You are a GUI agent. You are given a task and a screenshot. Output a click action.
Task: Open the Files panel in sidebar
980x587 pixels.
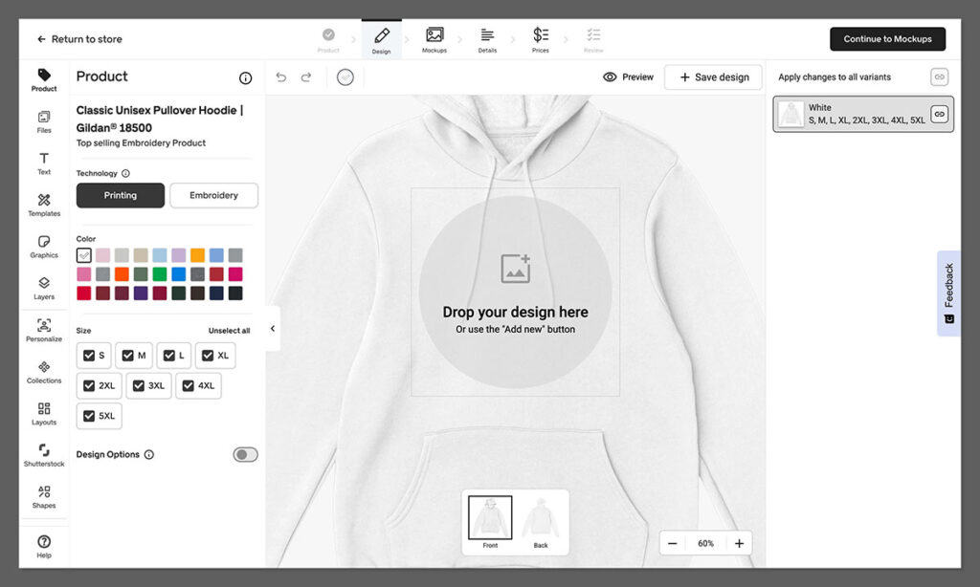pyautogui.click(x=44, y=120)
